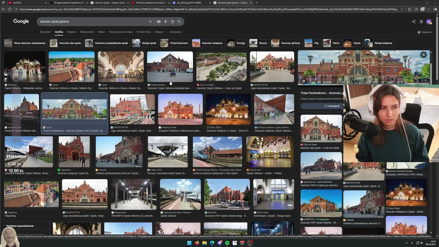
Task: Select the 'Przed dworcem' chip
Action: pos(175,43)
